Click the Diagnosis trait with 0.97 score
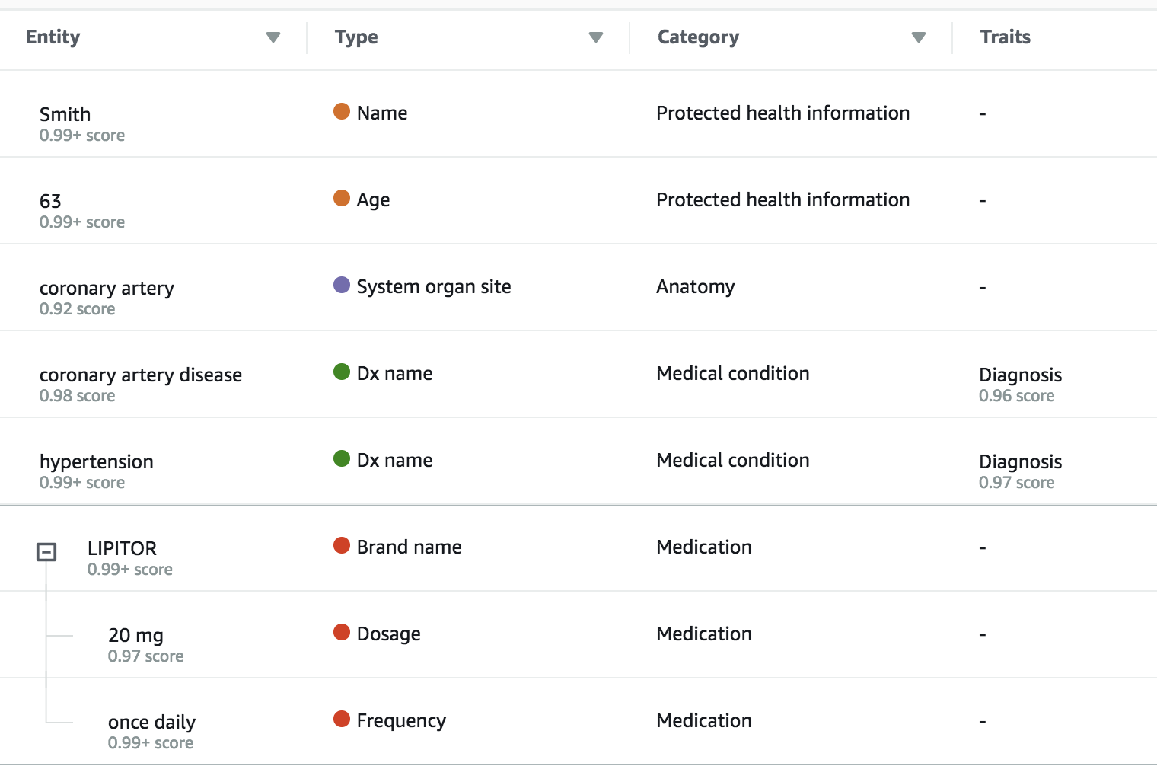Screen dimensions: 1157x766 pyautogui.click(x=1020, y=462)
